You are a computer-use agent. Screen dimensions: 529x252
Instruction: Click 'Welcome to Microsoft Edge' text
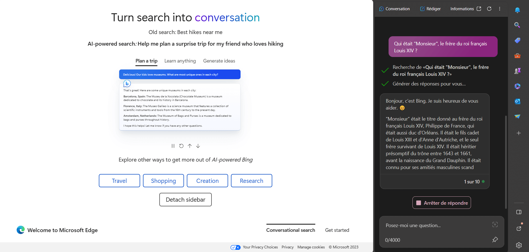point(62,230)
